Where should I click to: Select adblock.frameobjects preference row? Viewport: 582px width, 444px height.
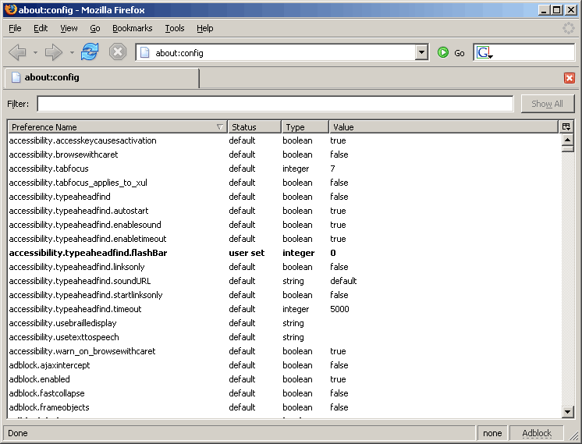[x=284, y=407]
